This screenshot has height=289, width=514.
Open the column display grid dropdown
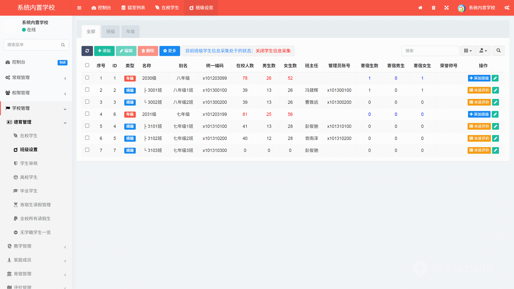[x=468, y=51]
